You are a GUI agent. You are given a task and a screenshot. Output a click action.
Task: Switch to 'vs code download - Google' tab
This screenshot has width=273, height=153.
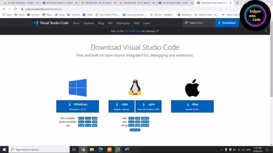click(x=20, y=3)
